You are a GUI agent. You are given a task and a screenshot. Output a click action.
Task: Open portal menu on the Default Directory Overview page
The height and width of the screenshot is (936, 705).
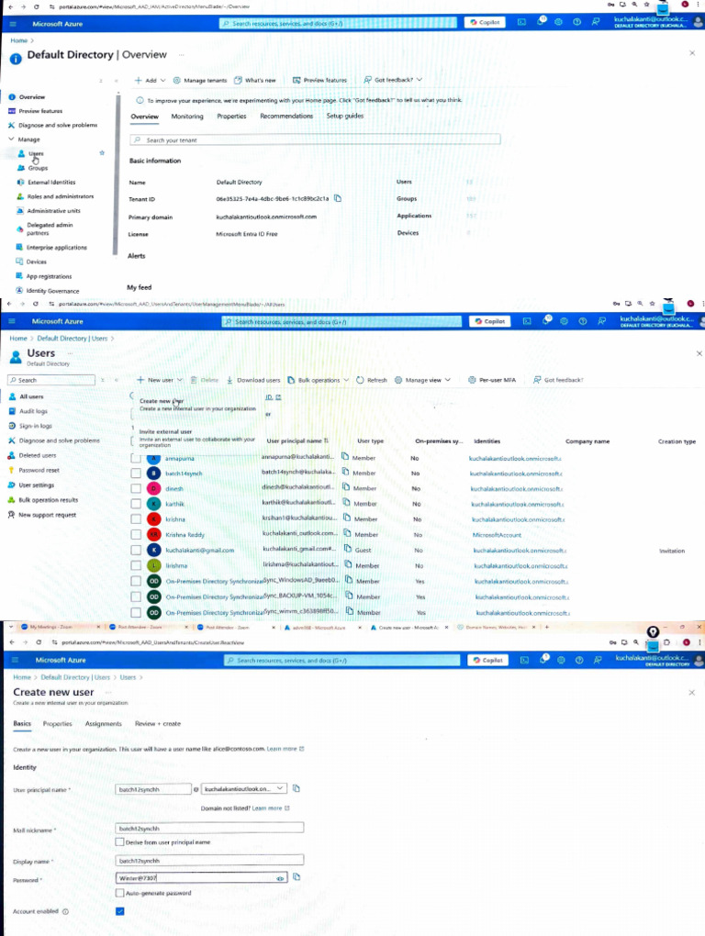(x=13, y=24)
